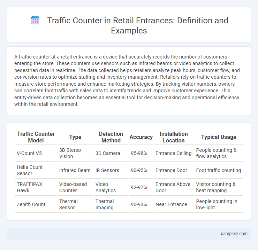
Task: Select the 'Infrared Beam' cell
Action: [75, 170]
